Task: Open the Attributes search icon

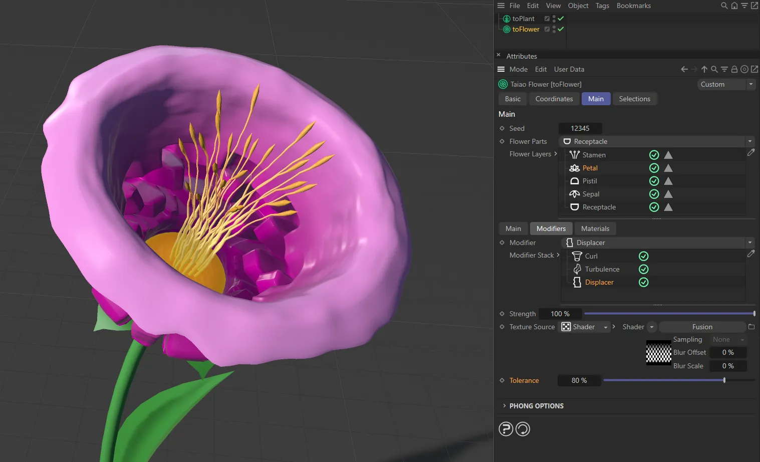Action: pos(714,69)
